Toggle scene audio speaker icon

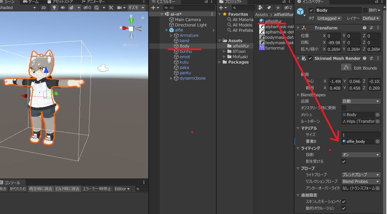coord(63,8)
